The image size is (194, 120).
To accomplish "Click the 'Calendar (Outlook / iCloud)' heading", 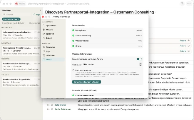I will click(x=84, y=90).
